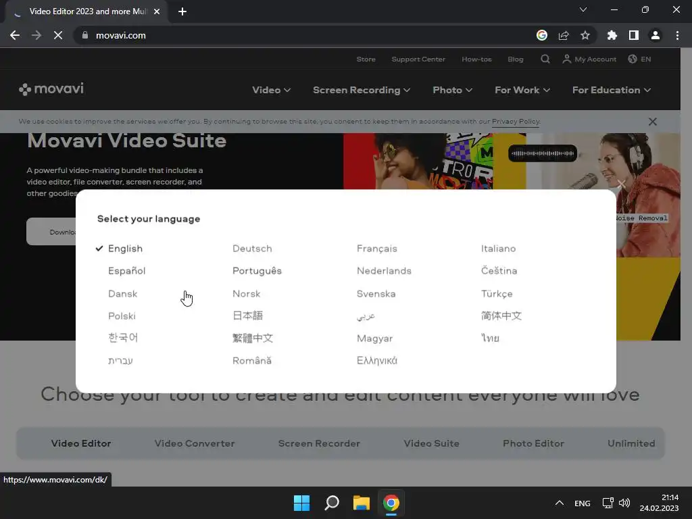The height and width of the screenshot is (519, 692).
Task: Open the Privacy Policy link
Action: pos(516,122)
